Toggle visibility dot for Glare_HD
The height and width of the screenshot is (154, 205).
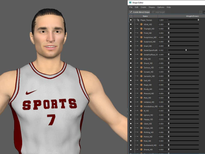[x=131, y=124]
